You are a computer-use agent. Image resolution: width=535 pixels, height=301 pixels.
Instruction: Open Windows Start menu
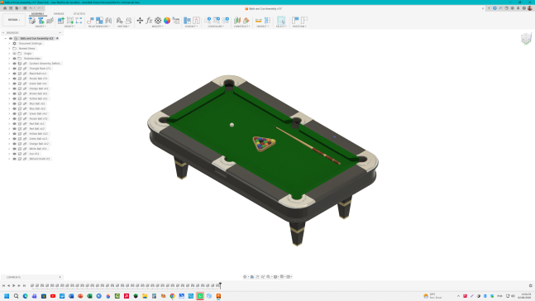point(7,296)
